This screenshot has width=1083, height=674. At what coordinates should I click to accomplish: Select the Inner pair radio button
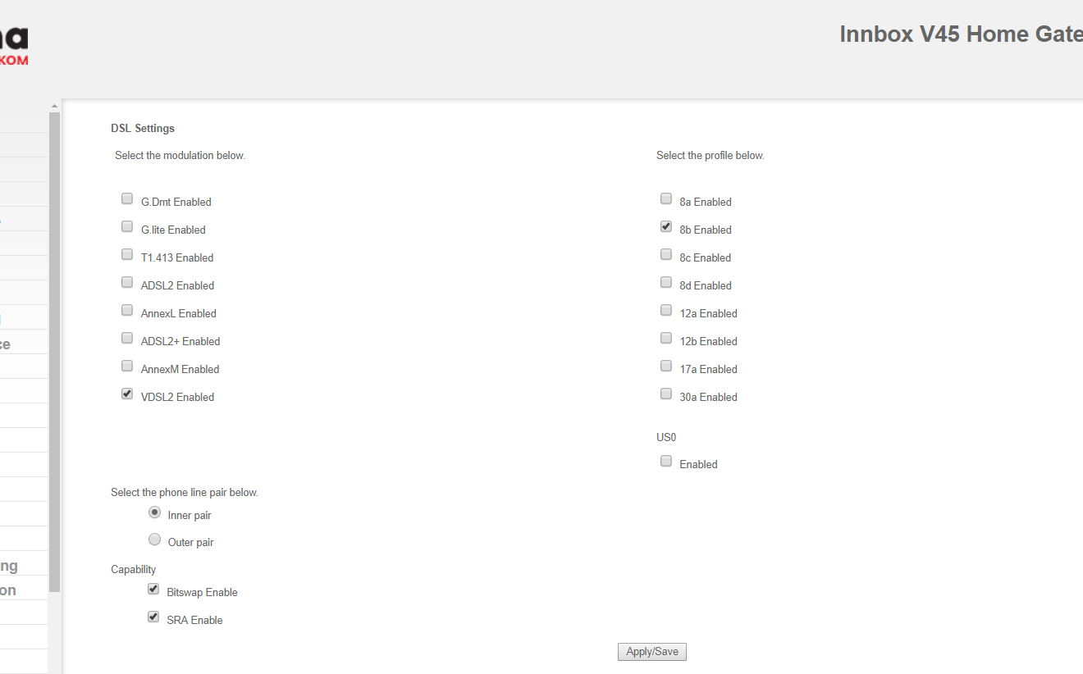pos(154,512)
